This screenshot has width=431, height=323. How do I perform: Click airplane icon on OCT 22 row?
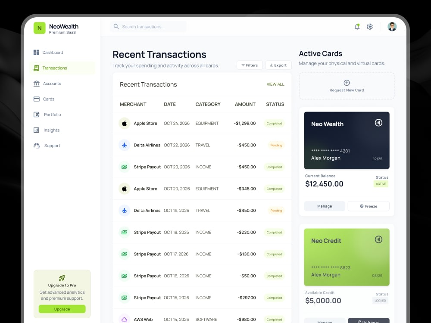(x=124, y=145)
